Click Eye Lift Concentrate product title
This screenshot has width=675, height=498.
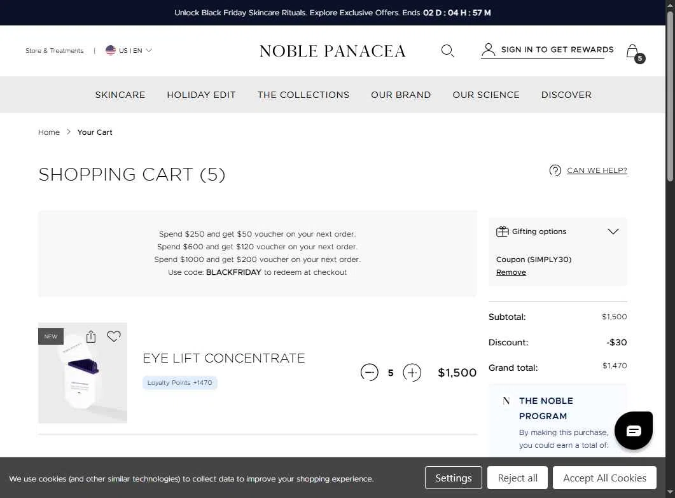[224, 358]
